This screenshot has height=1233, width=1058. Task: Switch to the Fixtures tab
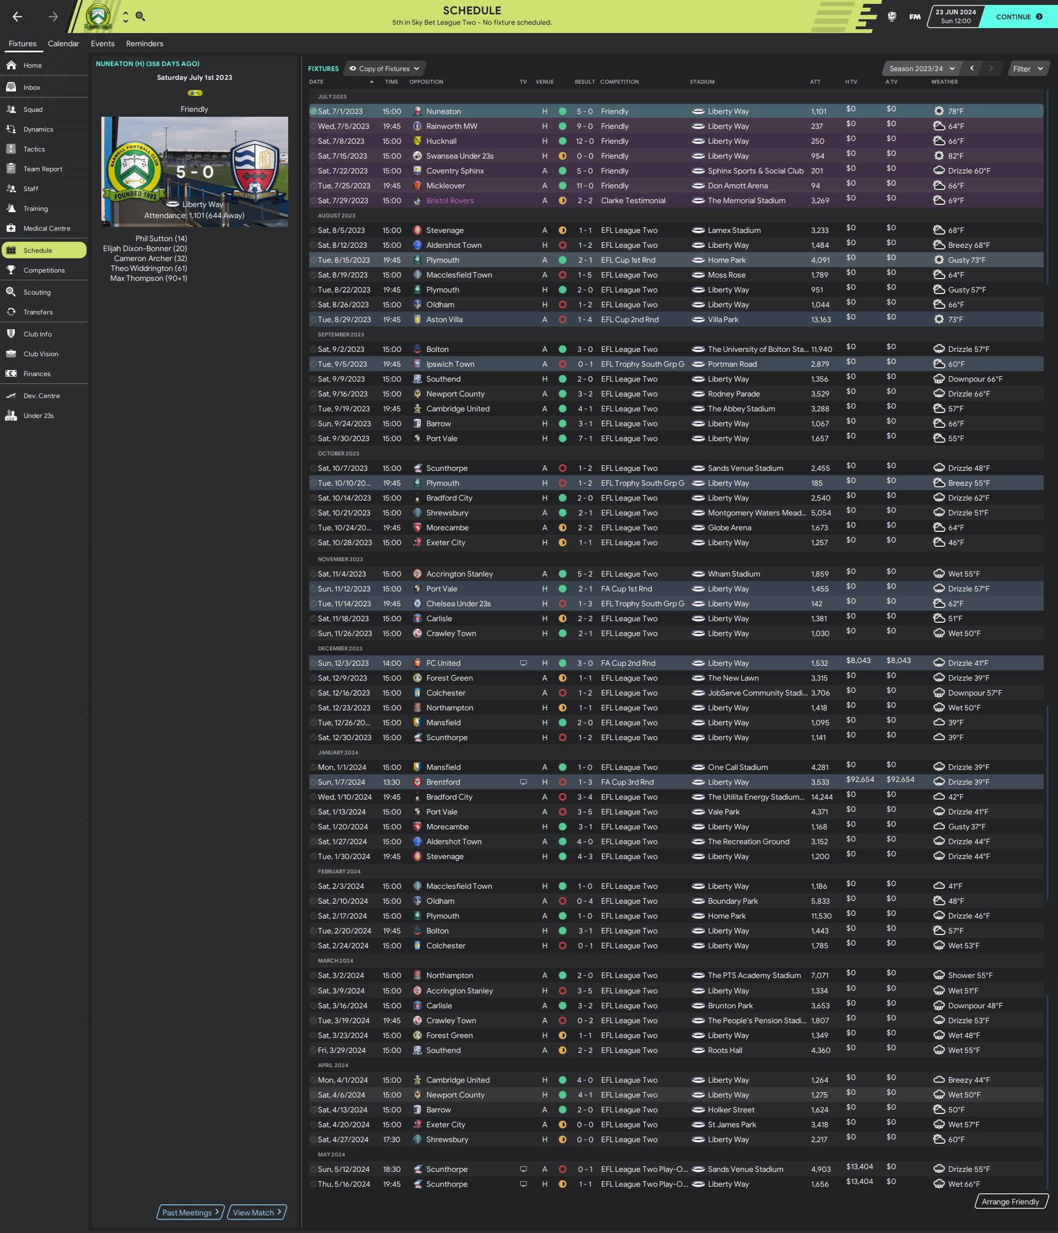click(x=23, y=44)
